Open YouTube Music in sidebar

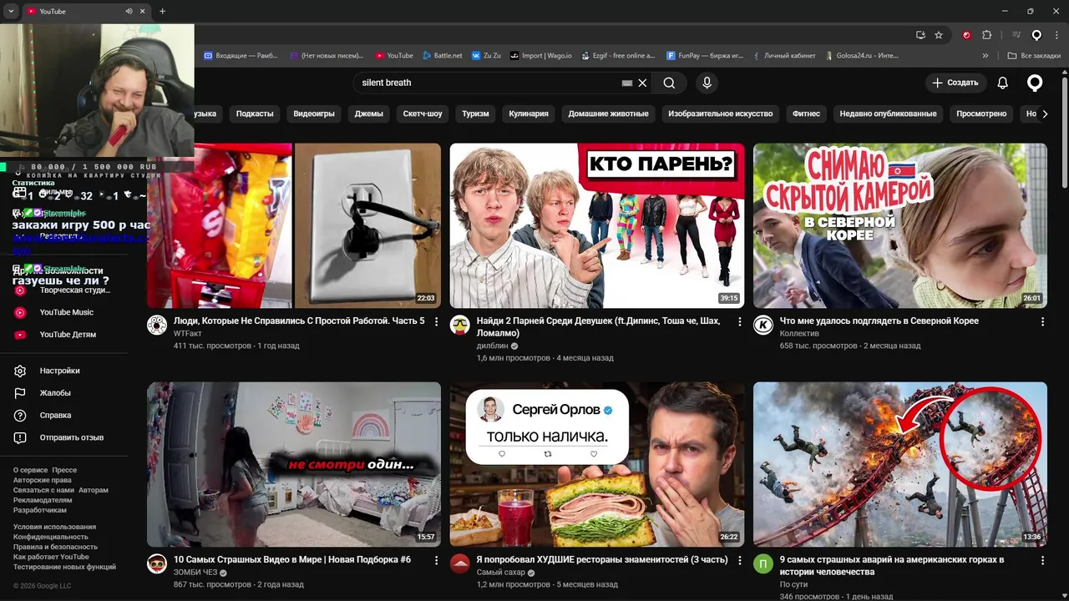point(65,312)
